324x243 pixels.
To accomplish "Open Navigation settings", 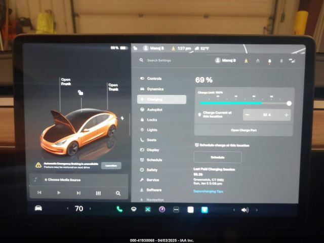I will click(152, 199).
